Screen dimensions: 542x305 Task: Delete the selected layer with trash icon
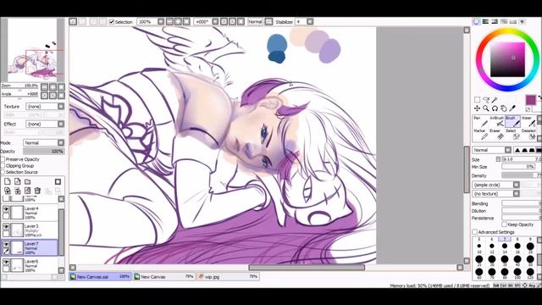[37, 191]
